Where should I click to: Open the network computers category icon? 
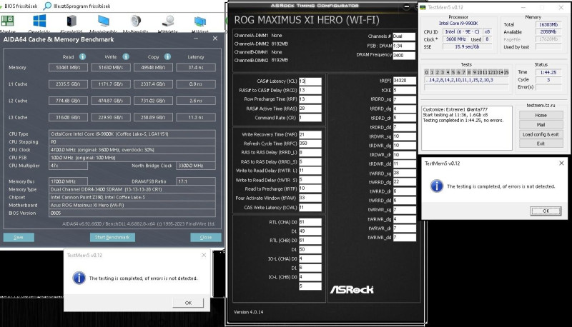200,21
